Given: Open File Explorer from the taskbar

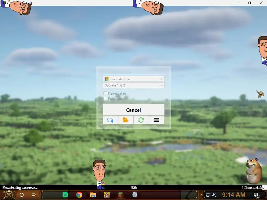Looking at the screenshot, I should point(93,195).
